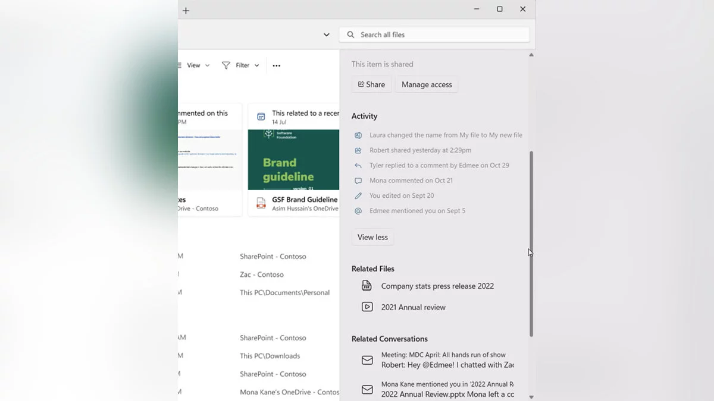The height and width of the screenshot is (401, 714).
Task: Click mail icon of MDC April meeting conversation
Action: (367, 360)
